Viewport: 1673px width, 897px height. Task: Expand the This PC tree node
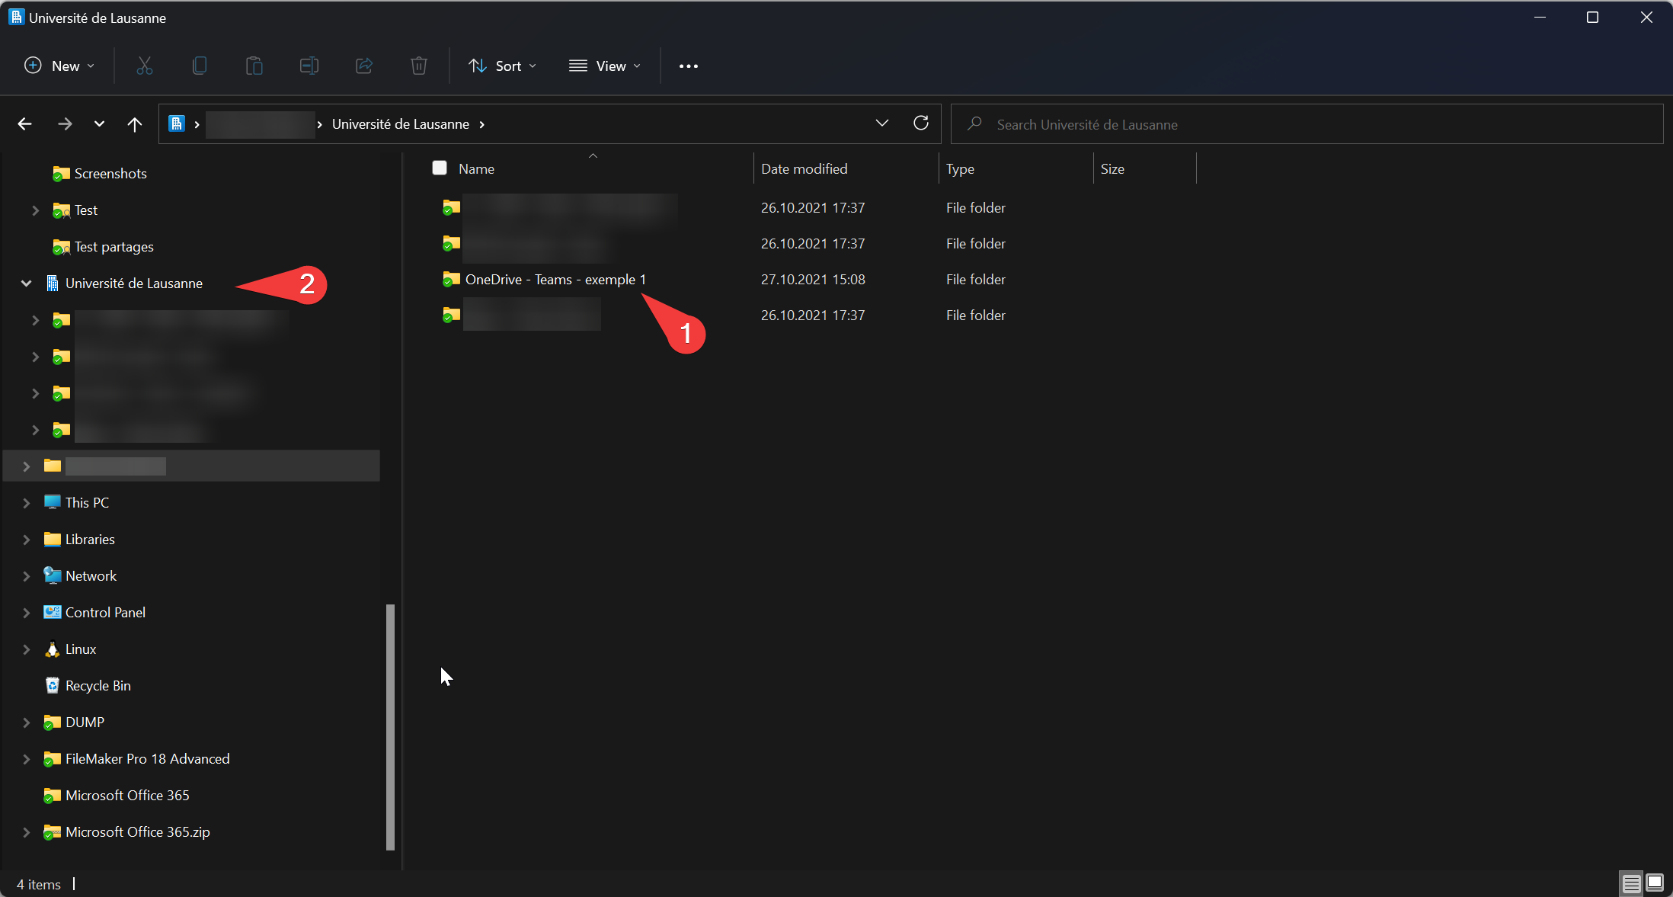26,503
